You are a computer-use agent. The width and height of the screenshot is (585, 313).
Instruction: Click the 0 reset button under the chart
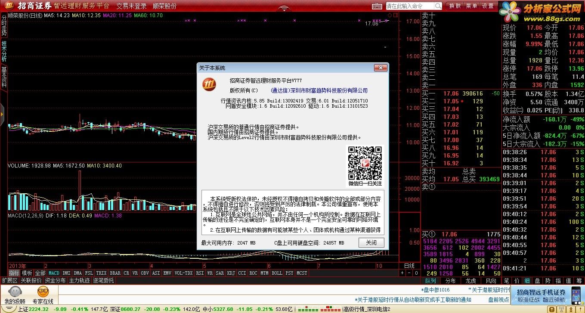[x=416, y=273]
